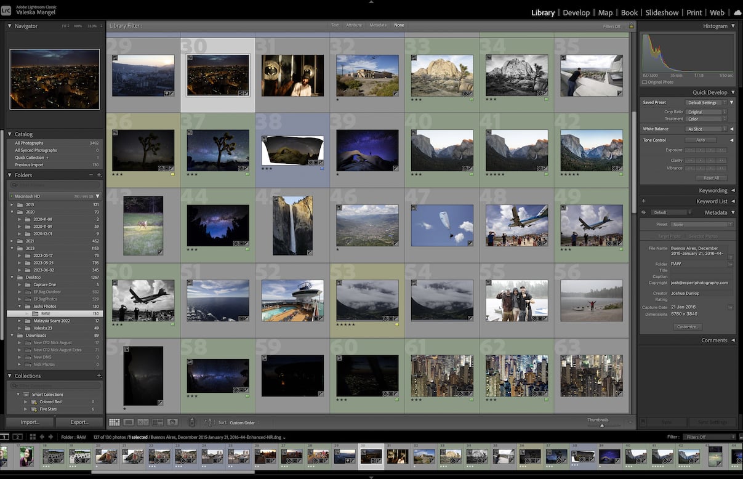Toggle the Filters Off switch in the filter bar
This screenshot has width=743, height=479.
tap(611, 26)
